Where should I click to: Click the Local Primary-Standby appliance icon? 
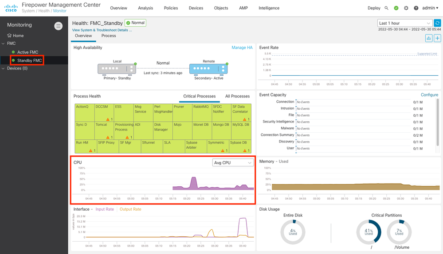click(117, 69)
